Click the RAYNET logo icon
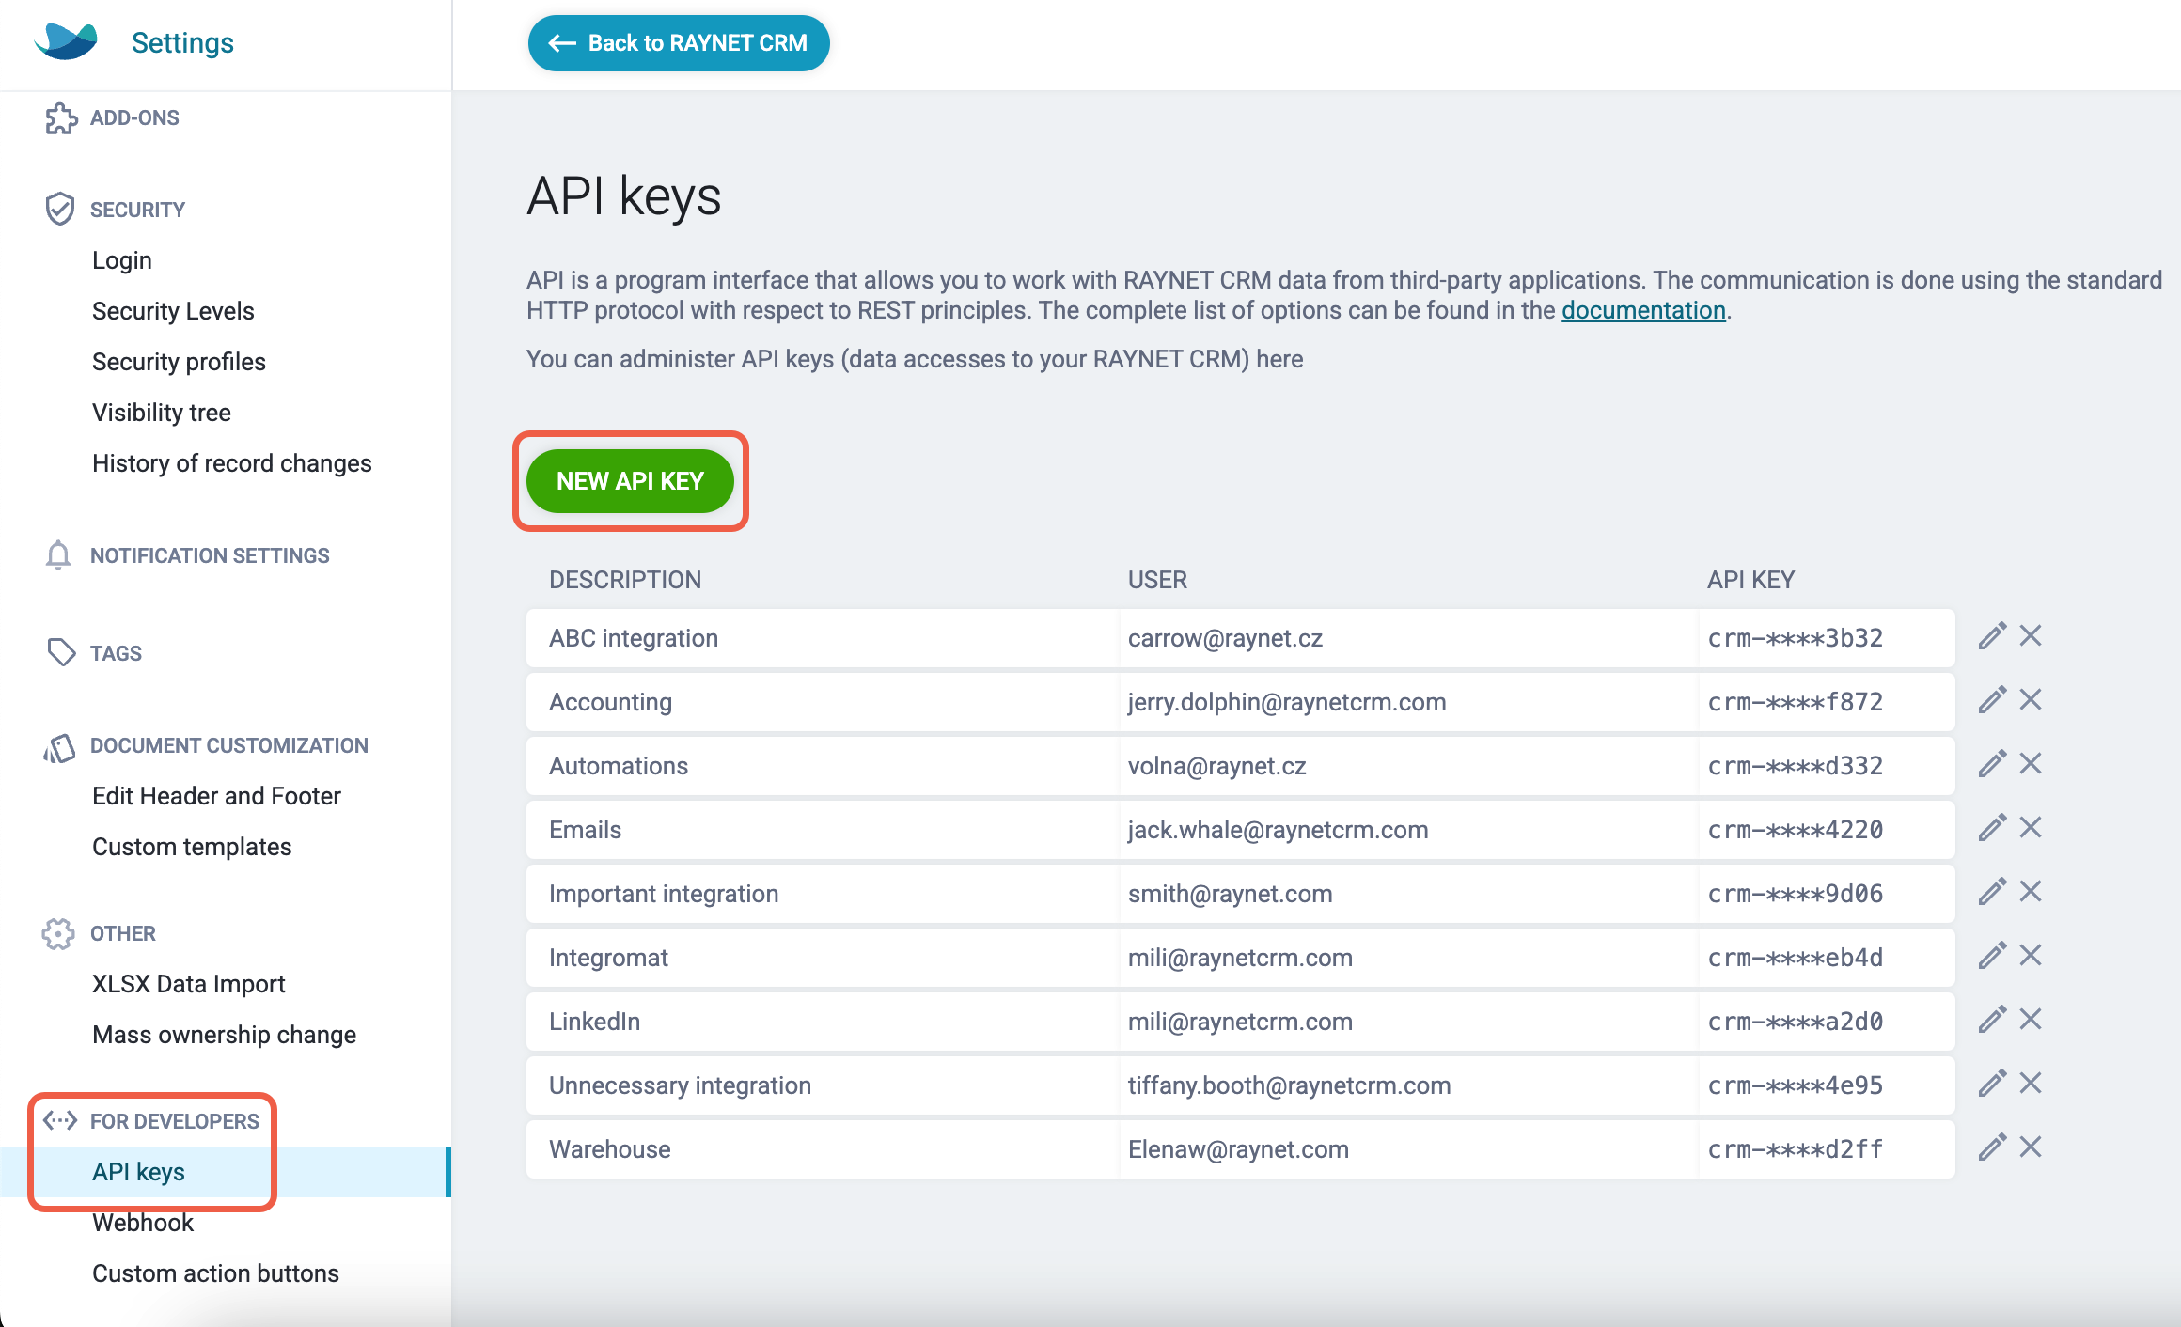The width and height of the screenshot is (2181, 1327). coord(66,41)
